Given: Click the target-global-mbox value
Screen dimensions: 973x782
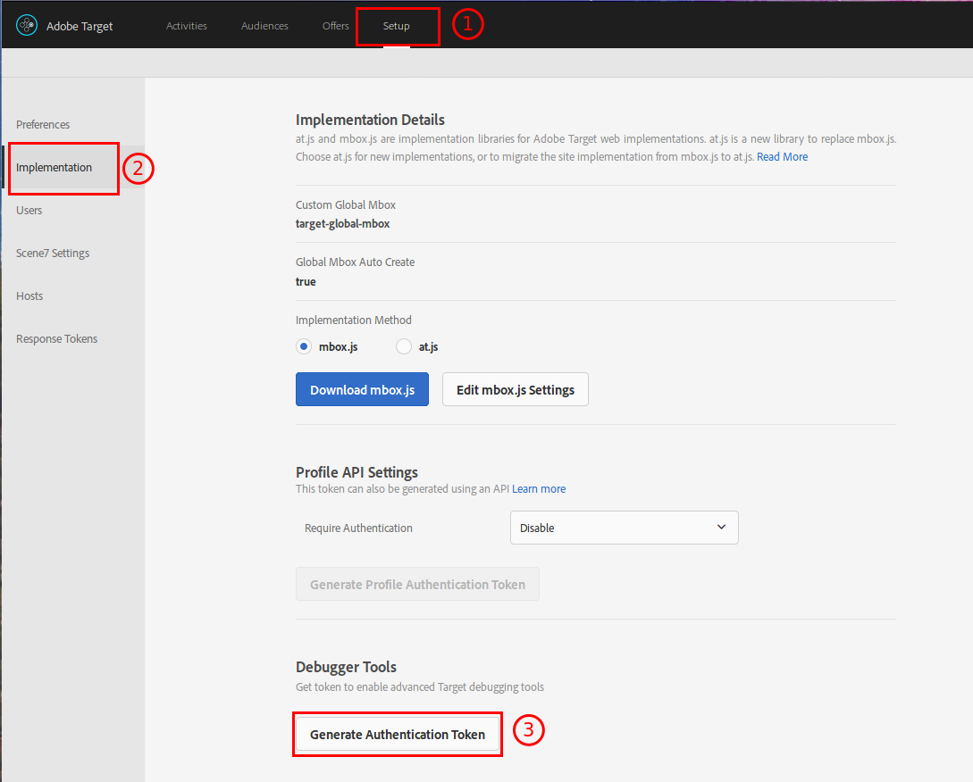Looking at the screenshot, I should (x=342, y=224).
